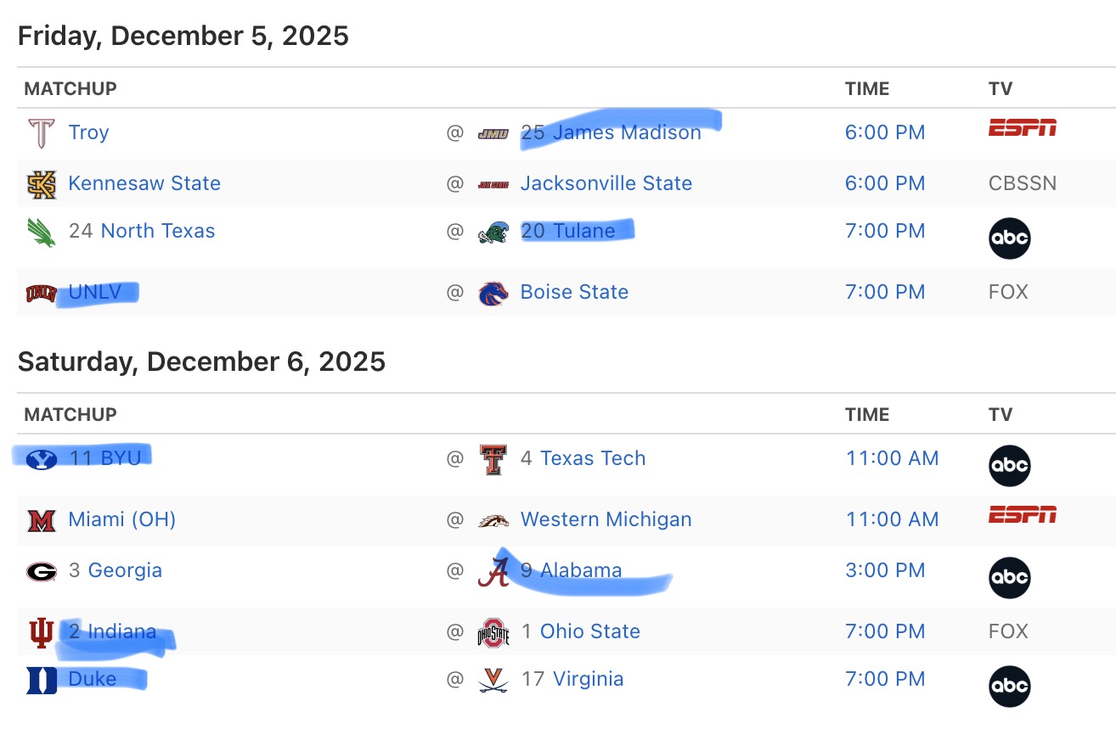Screen dimensions: 1116x740
Task: Click the Miami (OH) M logo
Action: coord(41,520)
